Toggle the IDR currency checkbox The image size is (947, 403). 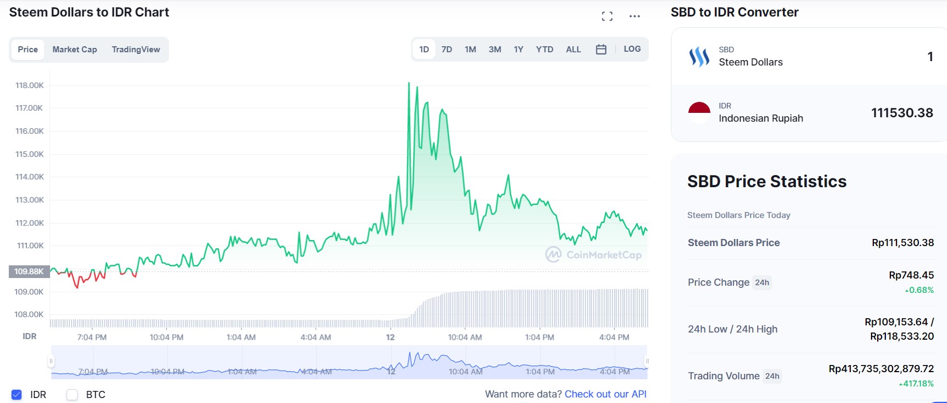17,395
